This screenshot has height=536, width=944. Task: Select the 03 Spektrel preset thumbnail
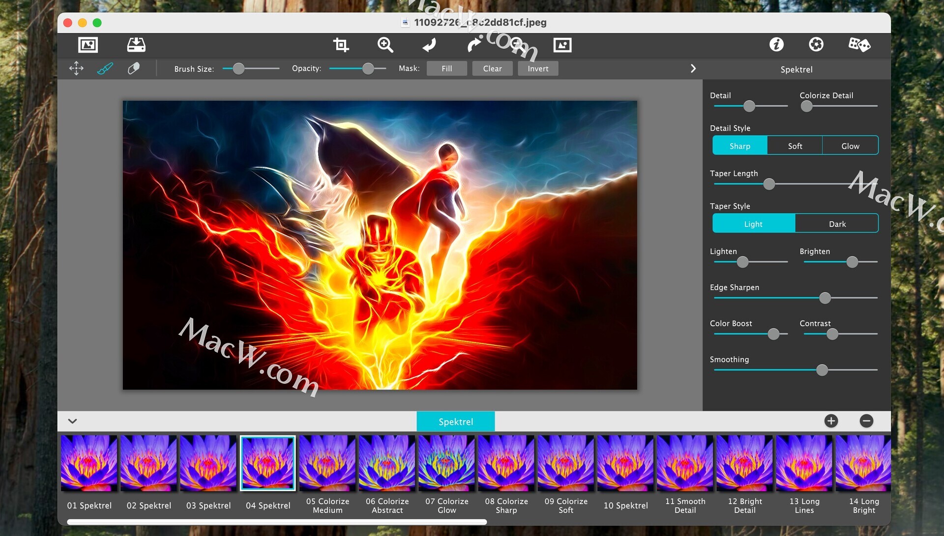pos(208,463)
